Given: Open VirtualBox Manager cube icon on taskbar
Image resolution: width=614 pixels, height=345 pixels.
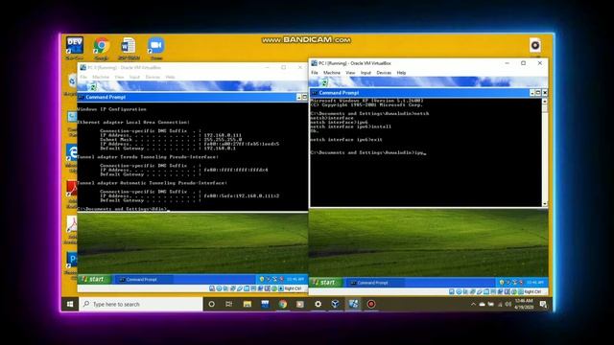Looking at the screenshot, I should coord(336,304).
